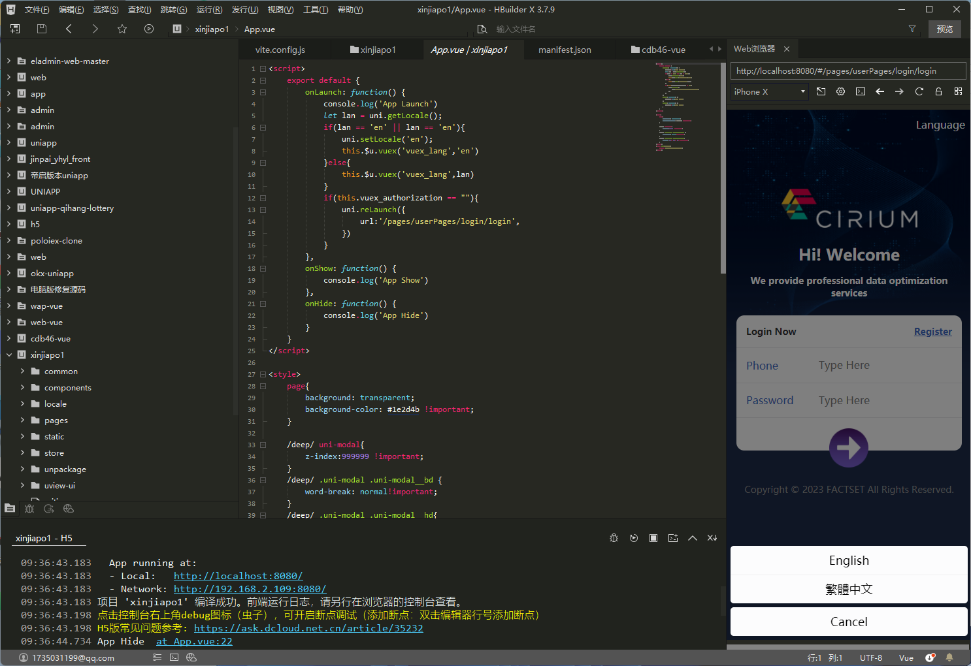Click the save file floppy icon
This screenshot has width=971, height=666.
(x=42, y=29)
